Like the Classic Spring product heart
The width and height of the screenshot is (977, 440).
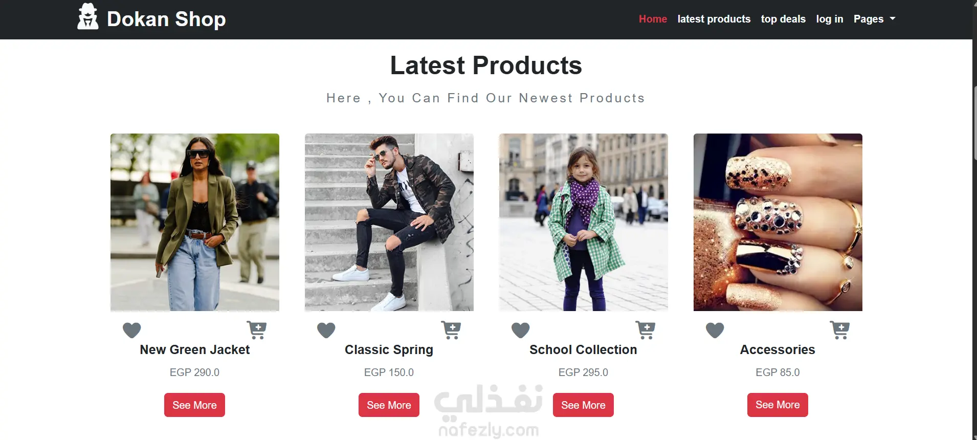(x=326, y=330)
